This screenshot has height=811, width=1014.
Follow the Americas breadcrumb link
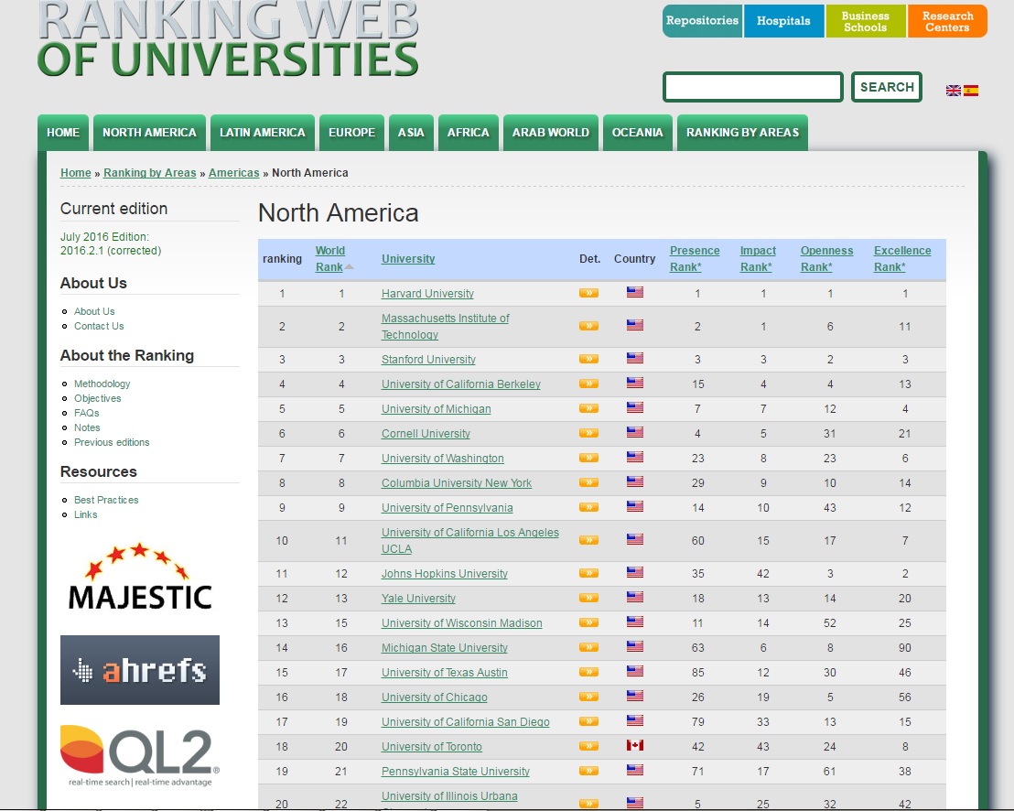point(233,173)
